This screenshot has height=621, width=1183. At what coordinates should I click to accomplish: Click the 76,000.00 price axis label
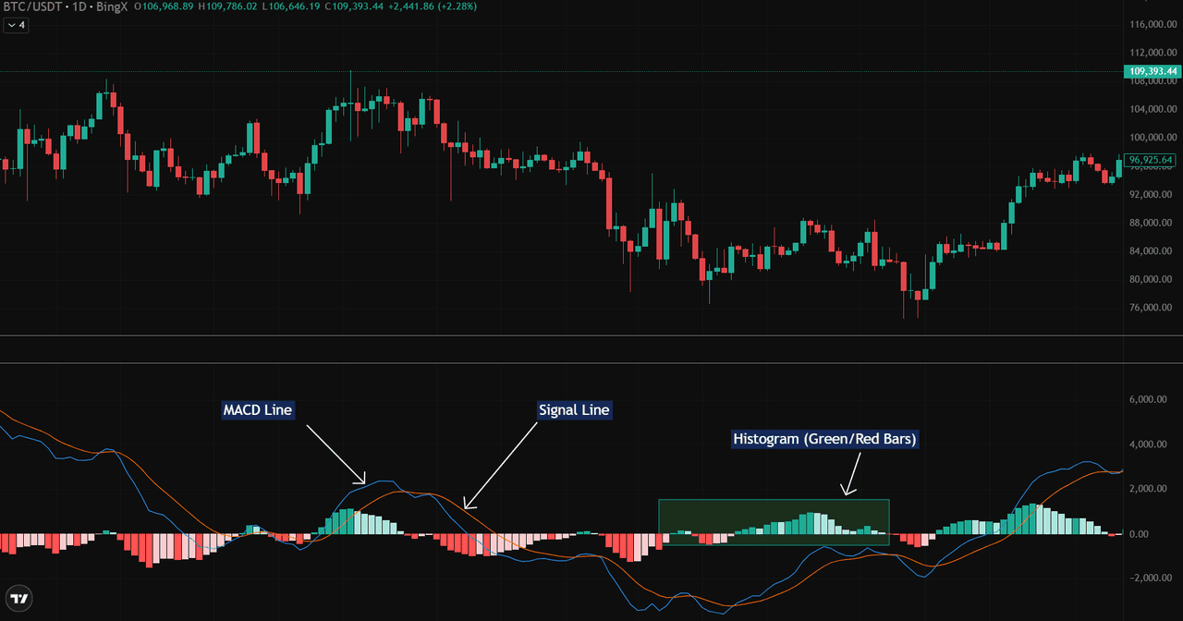tap(1151, 308)
